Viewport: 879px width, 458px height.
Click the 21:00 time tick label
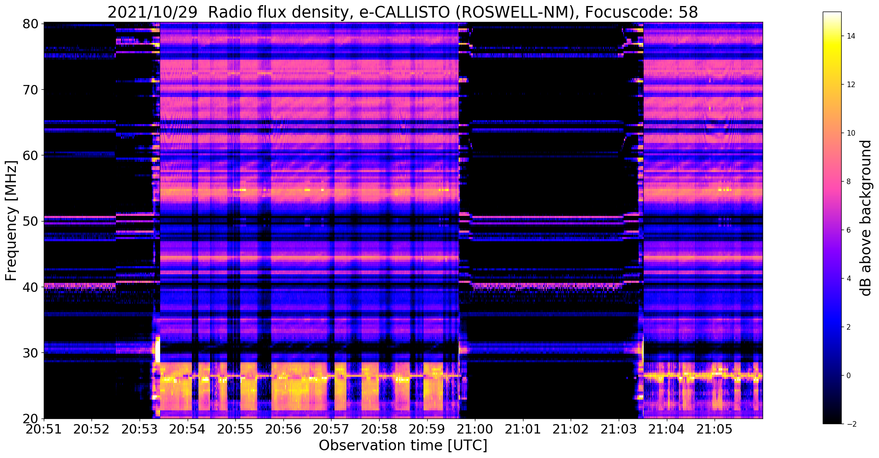(x=475, y=429)
